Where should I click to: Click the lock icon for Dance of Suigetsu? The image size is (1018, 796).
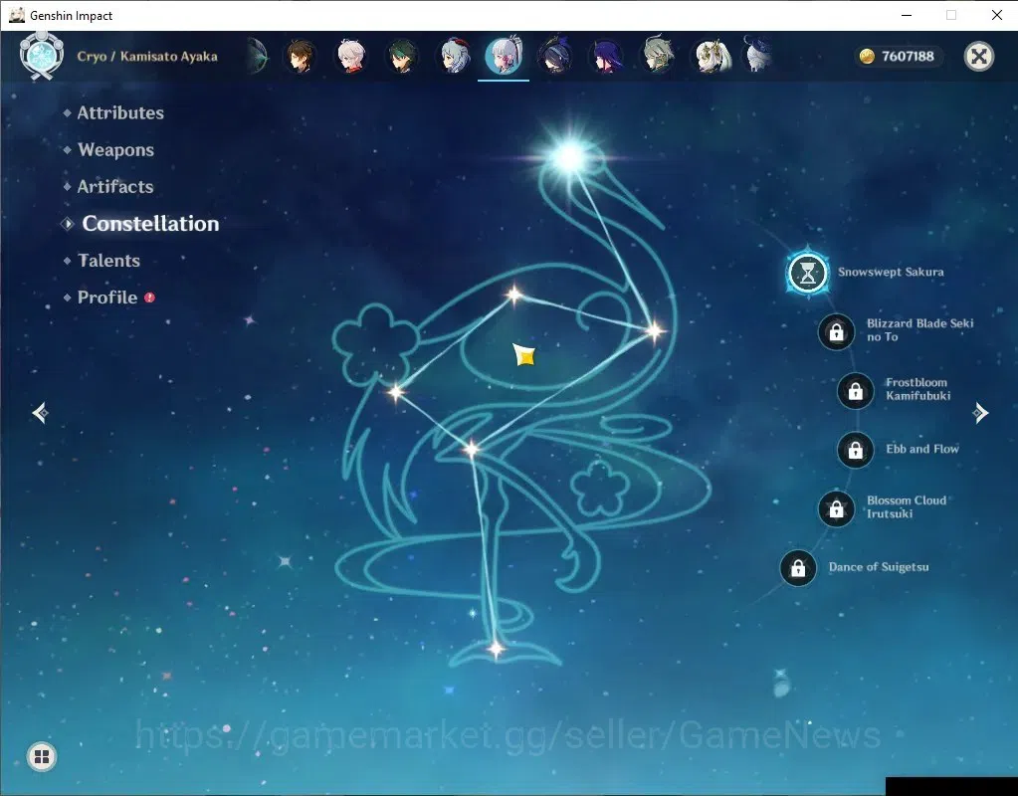click(x=798, y=568)
